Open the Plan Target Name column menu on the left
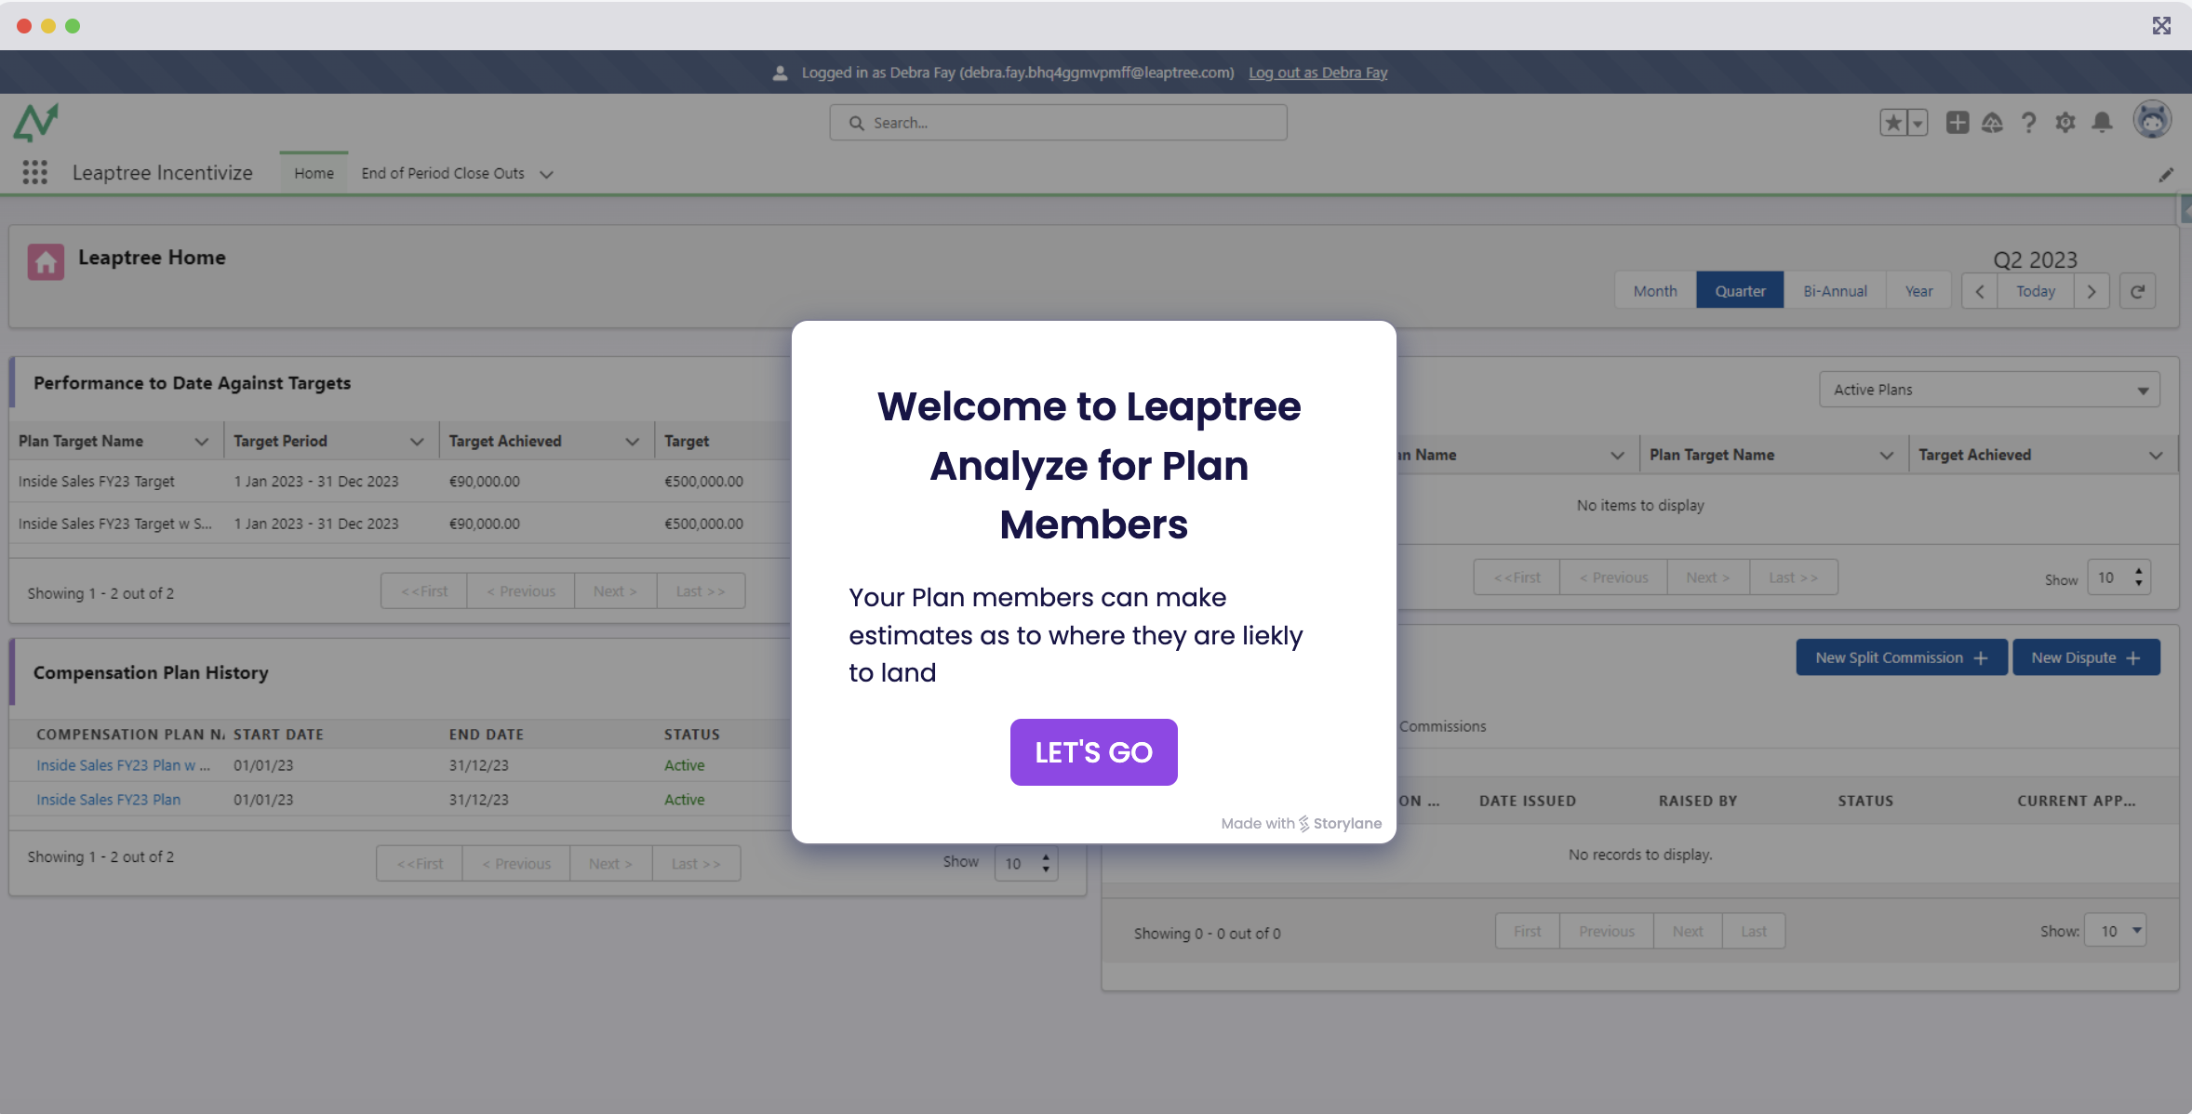 point(201,442)
